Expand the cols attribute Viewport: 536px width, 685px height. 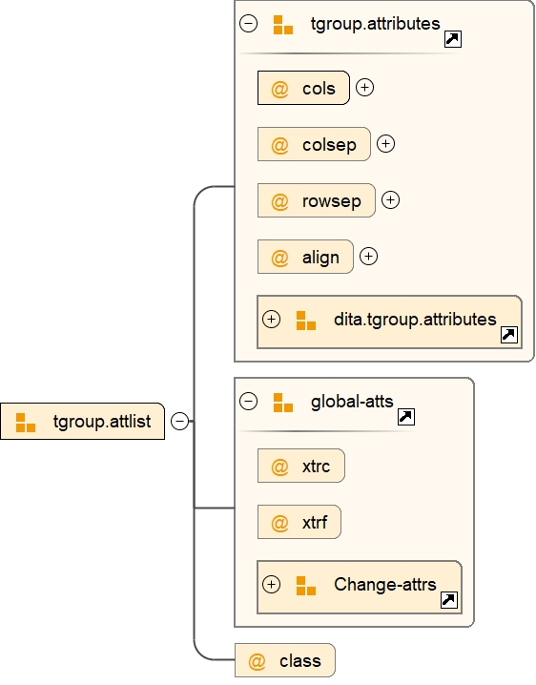click(364, 88)
